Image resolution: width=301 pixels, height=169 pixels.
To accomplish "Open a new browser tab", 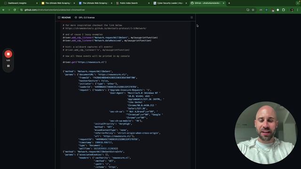I will 229,3.
